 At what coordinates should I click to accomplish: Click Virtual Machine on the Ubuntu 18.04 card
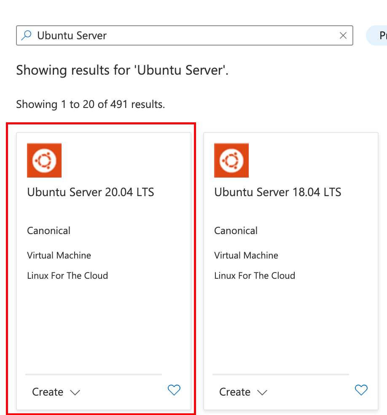(246, 256)
